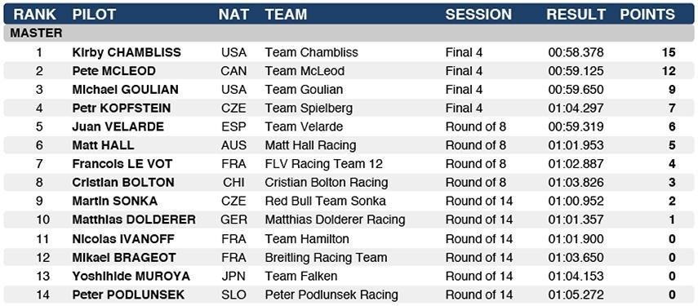Click Matt Hall Racing team cell
The image size is (698, 306).
pyautogui.click(x=311, y=146)
